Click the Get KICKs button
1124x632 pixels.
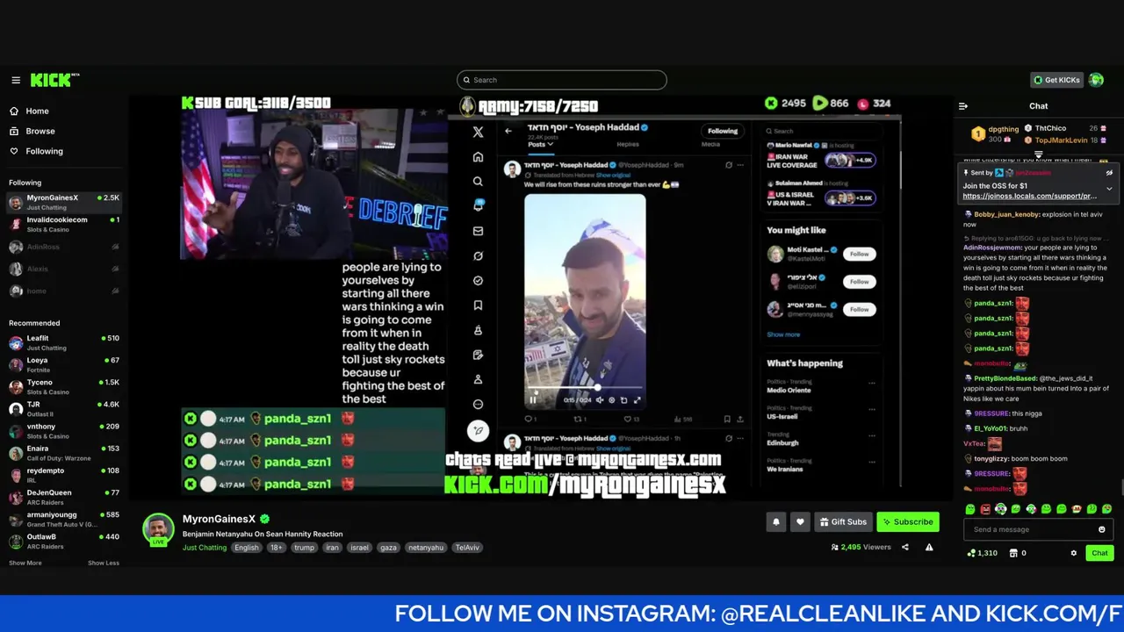1056,80
